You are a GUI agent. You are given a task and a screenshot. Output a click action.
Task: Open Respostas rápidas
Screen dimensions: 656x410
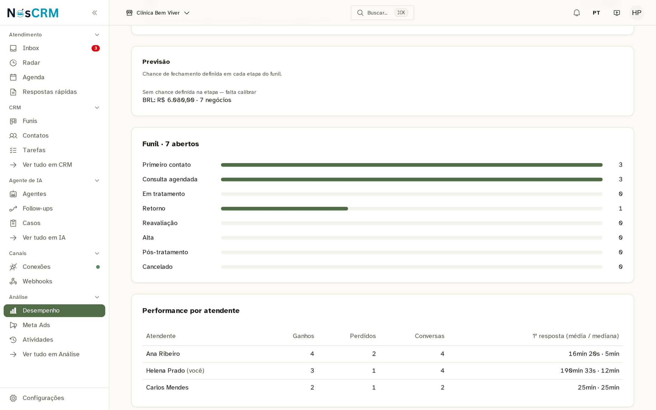pyautogui.click(x=54, y=92)
